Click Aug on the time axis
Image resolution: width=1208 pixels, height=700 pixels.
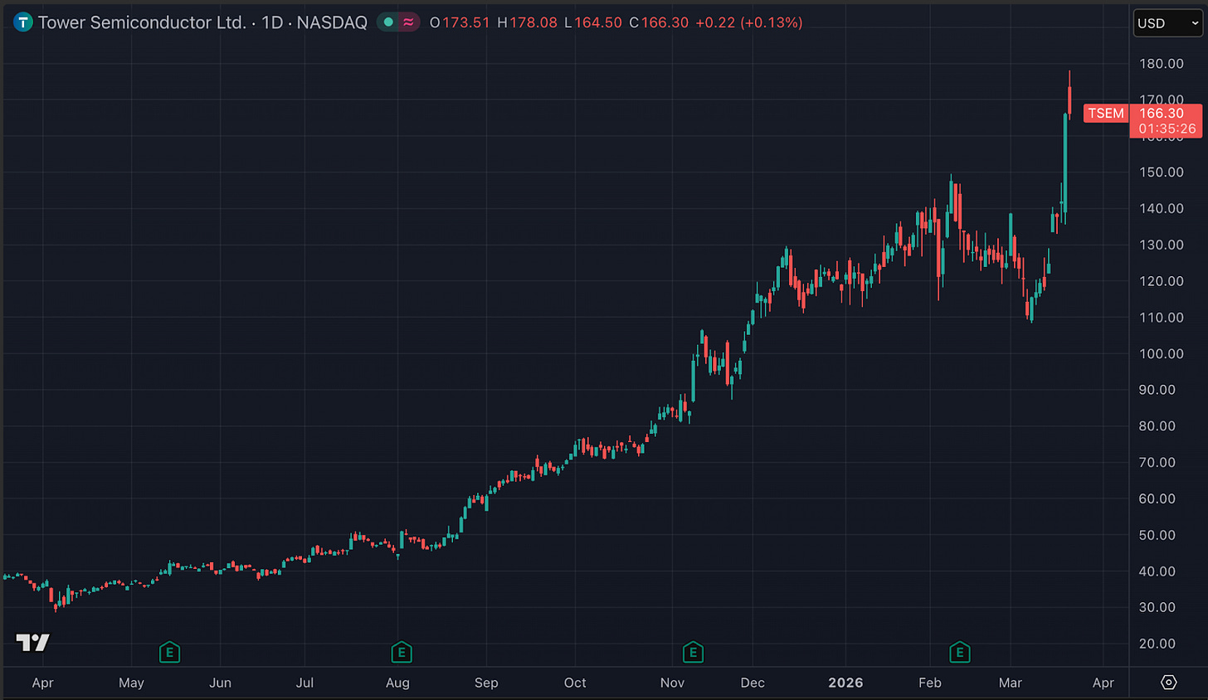coord(397,683)
